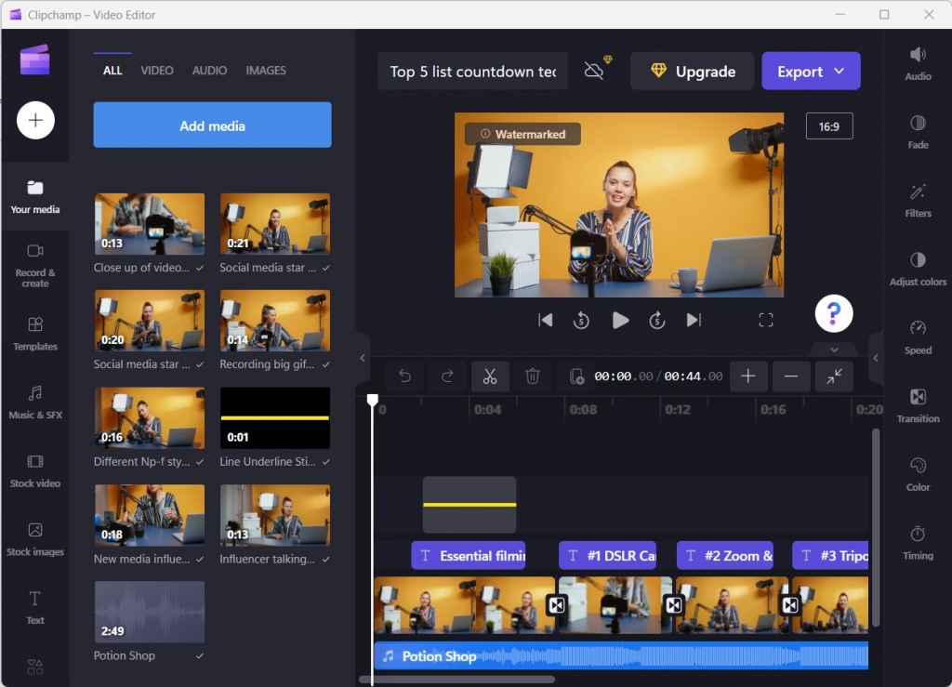This screenshot has height=687, width=952.
Task: Toggle the watermark removal cloud icon
Action: (594, 70)
